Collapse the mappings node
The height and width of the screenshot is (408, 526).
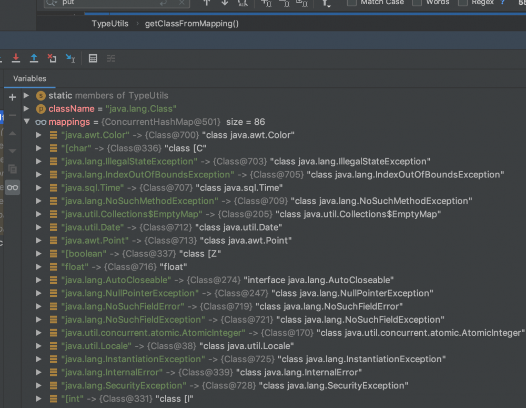(27, 122)
